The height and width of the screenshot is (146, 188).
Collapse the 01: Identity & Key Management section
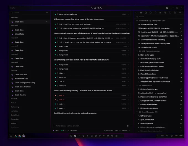tap(137, 21)
